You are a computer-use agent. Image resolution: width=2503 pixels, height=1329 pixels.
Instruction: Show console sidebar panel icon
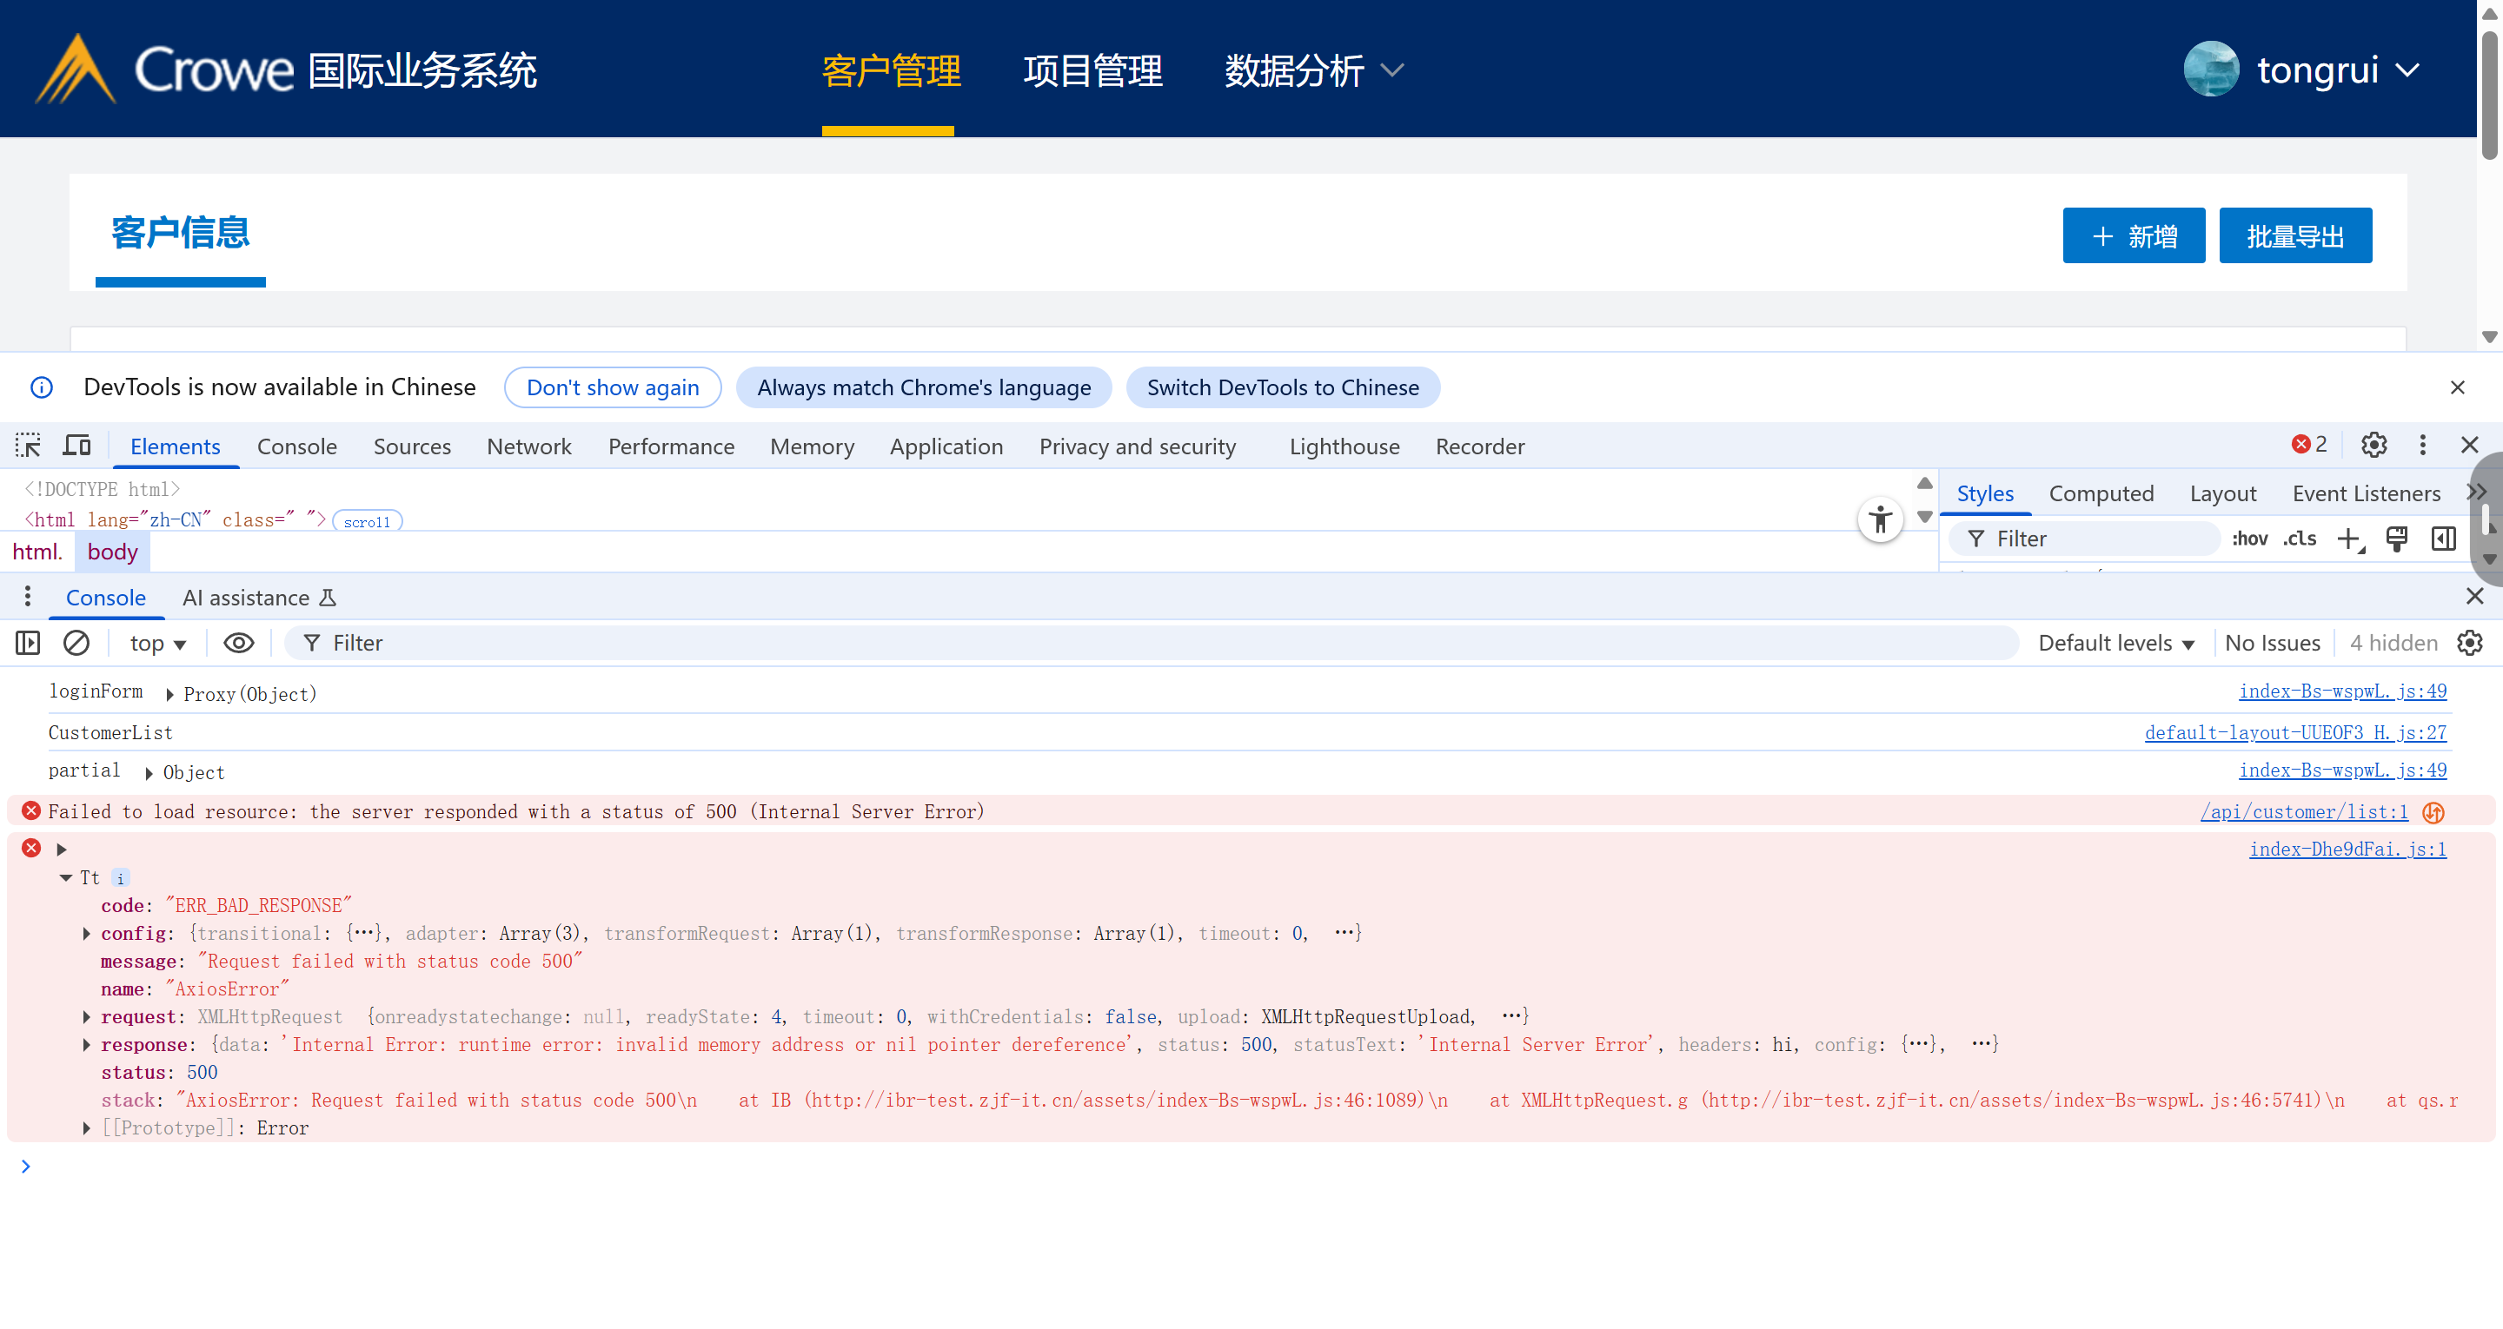pos(27,643)
